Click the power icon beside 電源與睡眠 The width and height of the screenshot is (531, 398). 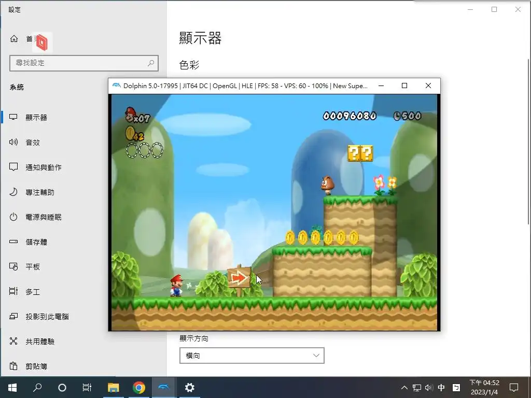(13, 217)
